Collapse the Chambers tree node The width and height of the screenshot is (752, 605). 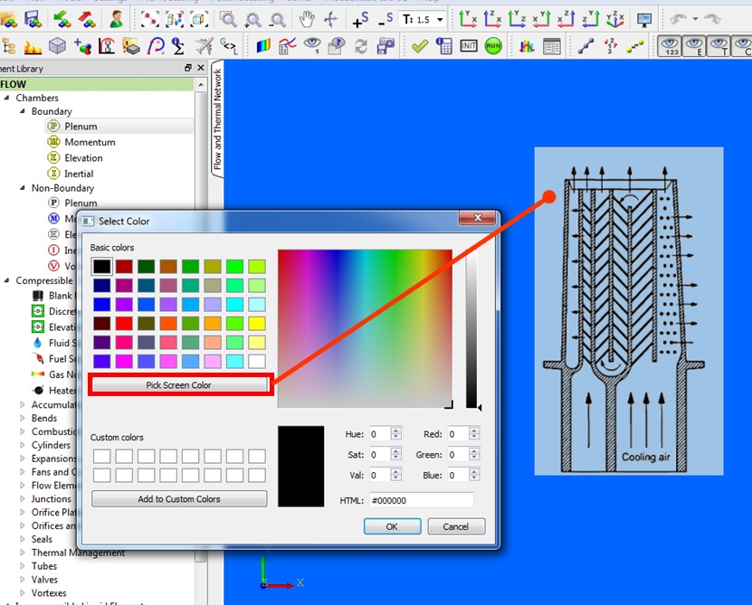pos(7,98)
